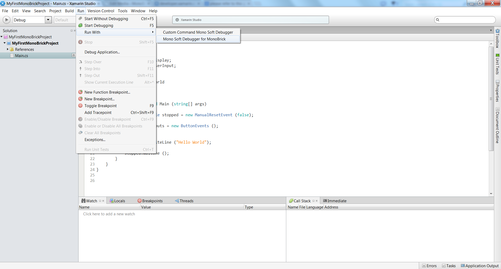Switch to the Immediate tab
The image size is (501, 269).
coord(335,201)
